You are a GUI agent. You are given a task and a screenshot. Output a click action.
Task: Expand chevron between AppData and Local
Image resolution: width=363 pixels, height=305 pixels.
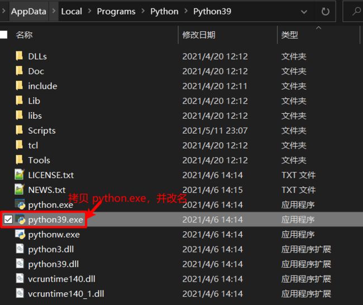(x=54, y=11)
